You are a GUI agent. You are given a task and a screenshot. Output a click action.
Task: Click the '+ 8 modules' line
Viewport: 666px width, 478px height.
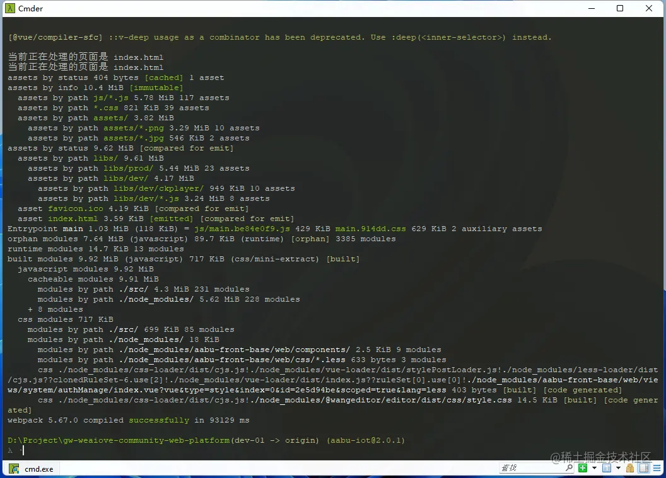(x=56, y=309)
